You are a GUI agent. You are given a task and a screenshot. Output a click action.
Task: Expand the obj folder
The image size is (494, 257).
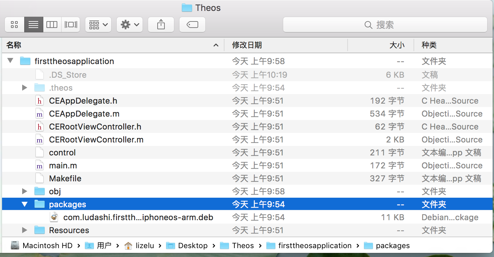(x=25, y=191)
